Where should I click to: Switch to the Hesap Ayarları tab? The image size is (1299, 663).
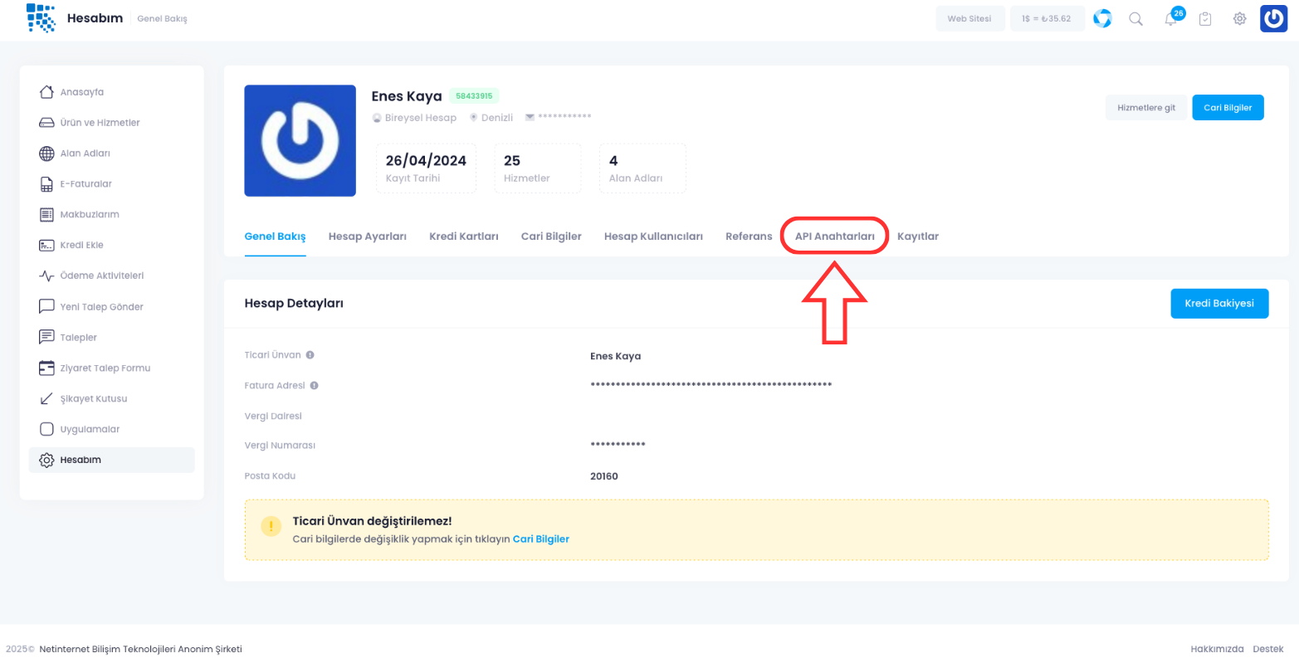point(367,236)
